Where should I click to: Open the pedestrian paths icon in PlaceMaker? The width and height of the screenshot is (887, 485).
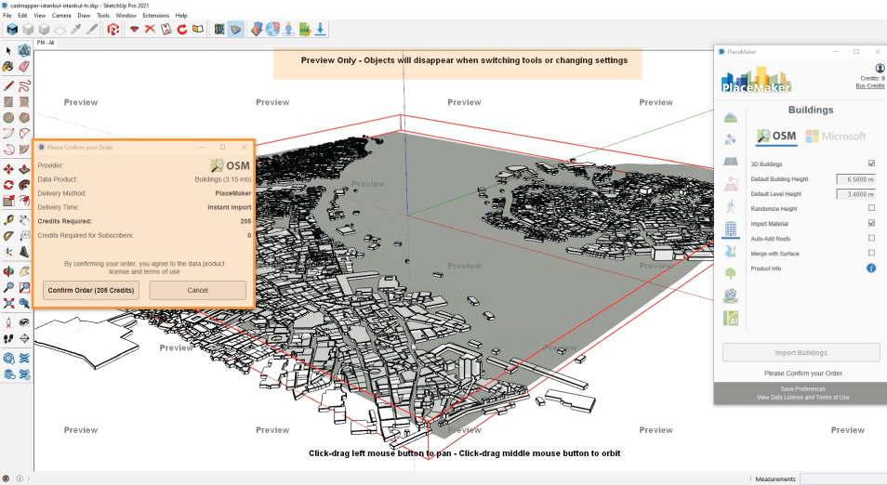click(730, 206)
